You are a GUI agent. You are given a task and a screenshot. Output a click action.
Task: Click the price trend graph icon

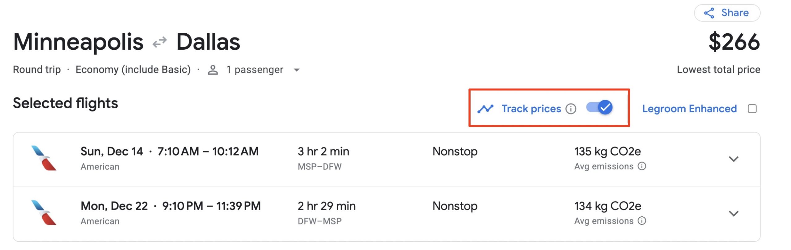coord(485,109)
